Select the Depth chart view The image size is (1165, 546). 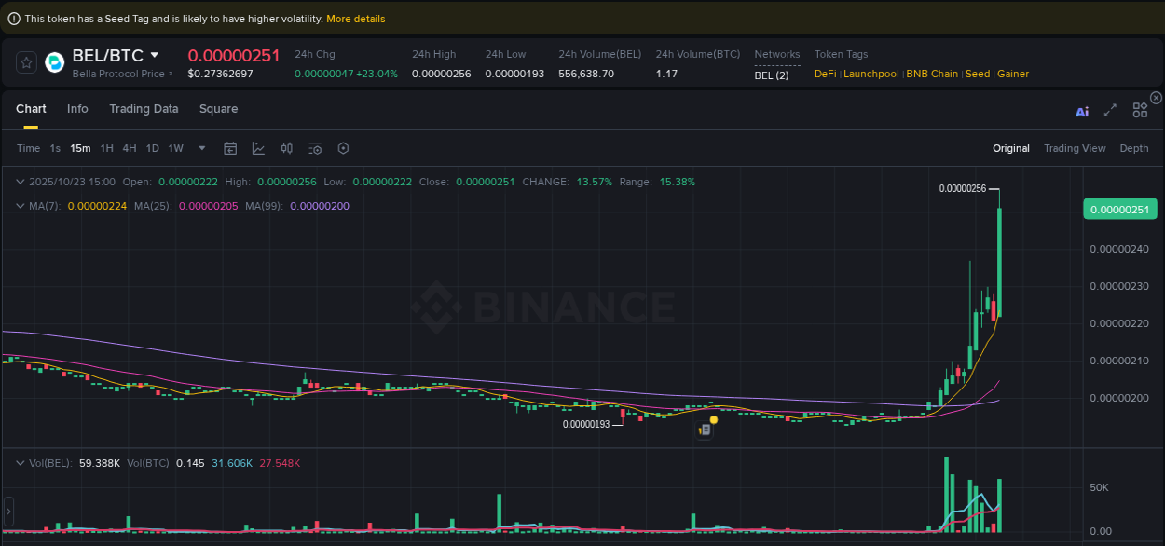click(1134, 148)
